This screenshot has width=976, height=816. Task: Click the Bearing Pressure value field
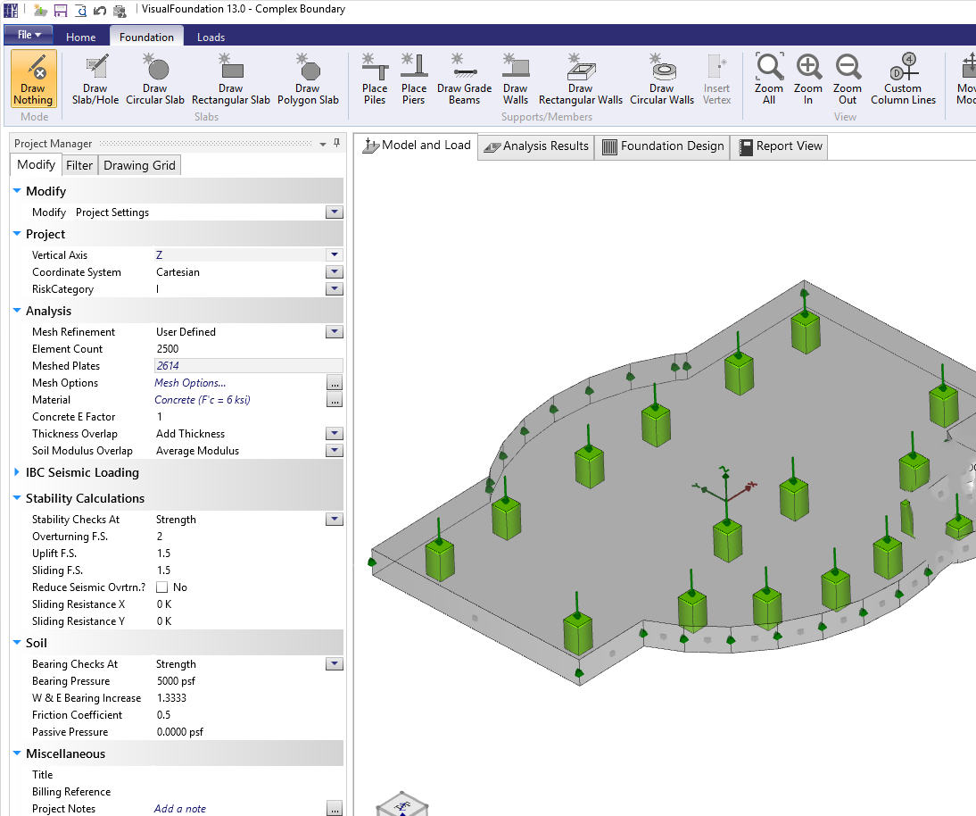248,681
